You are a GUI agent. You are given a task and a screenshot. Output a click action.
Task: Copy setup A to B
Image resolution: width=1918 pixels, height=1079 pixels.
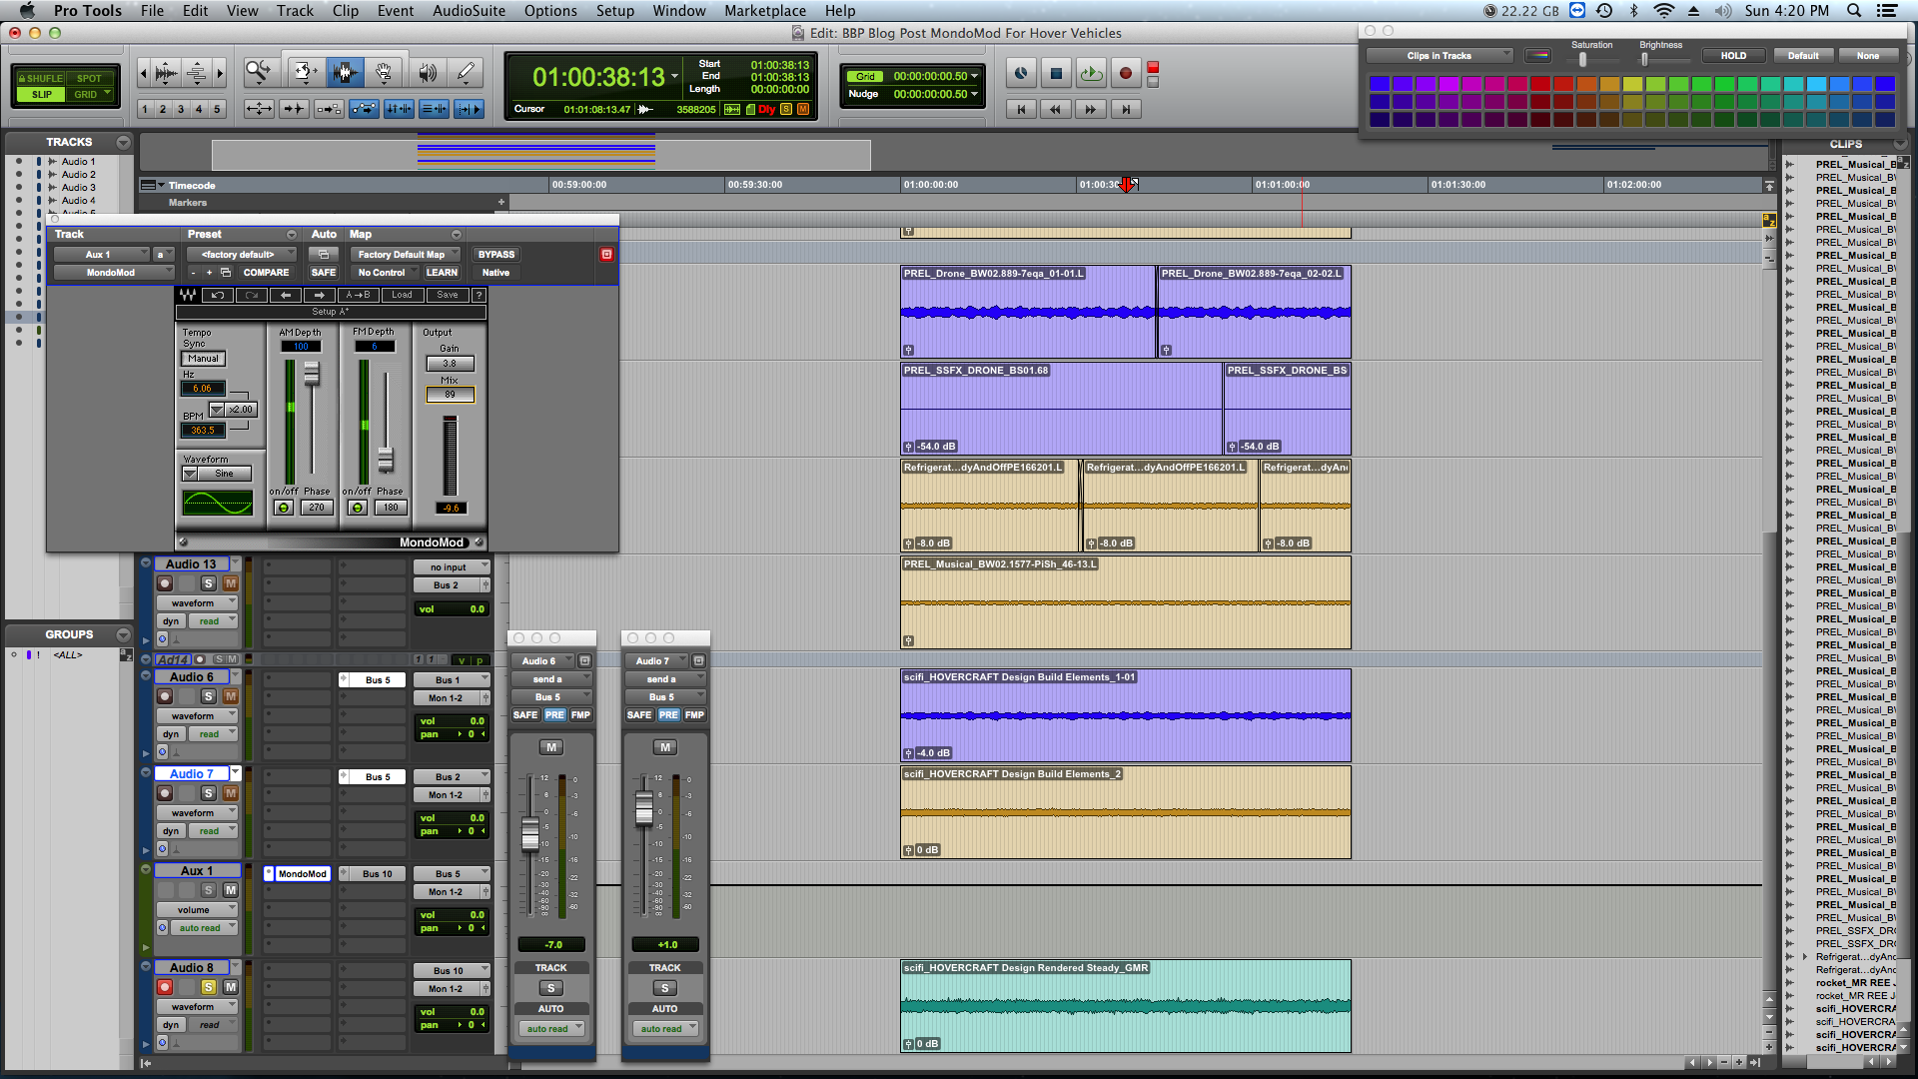[358, 295]
